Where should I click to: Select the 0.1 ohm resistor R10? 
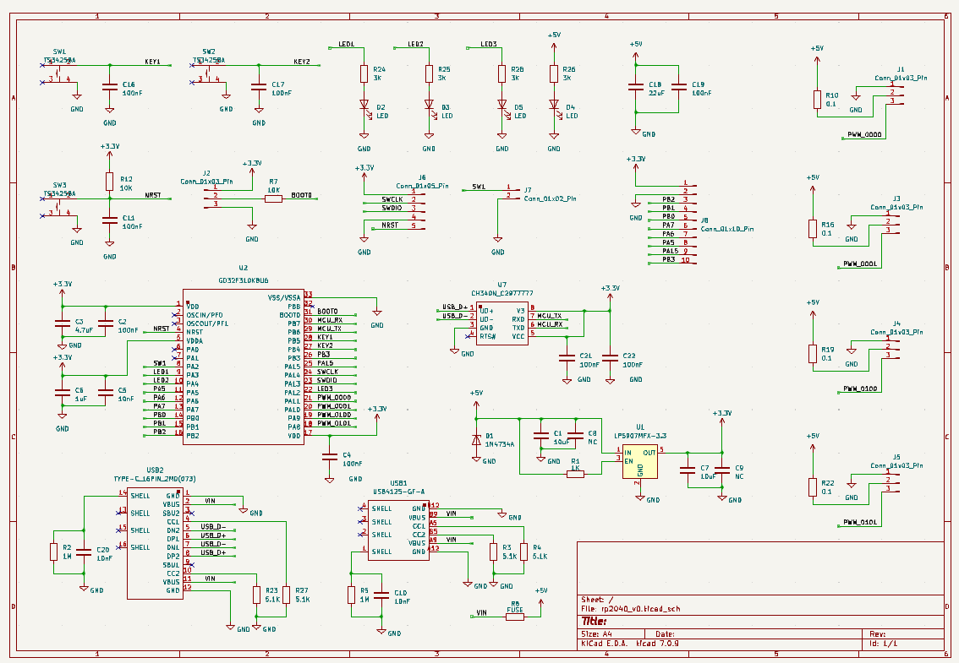[x=817, y=100]
